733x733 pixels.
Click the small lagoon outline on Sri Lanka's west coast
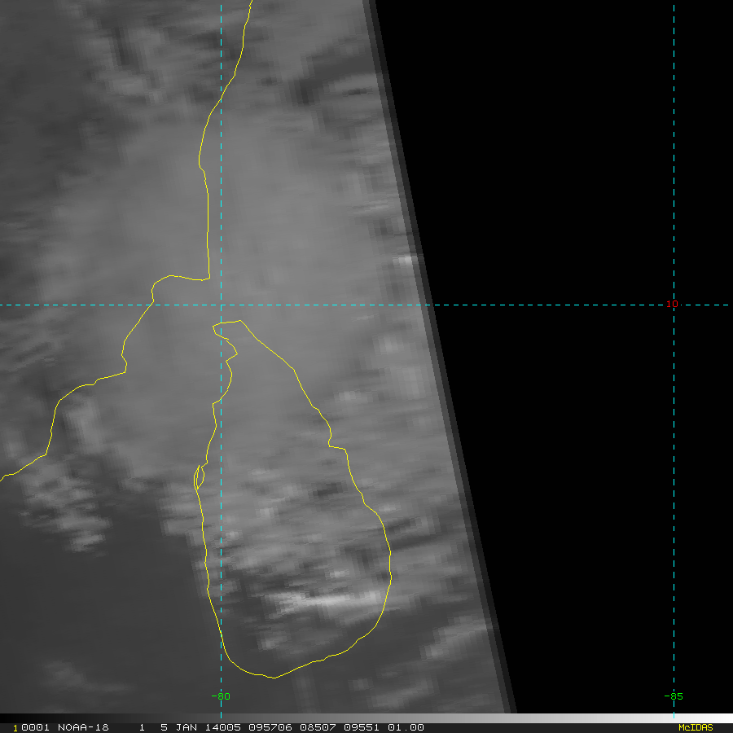click(x=198, y=476)
